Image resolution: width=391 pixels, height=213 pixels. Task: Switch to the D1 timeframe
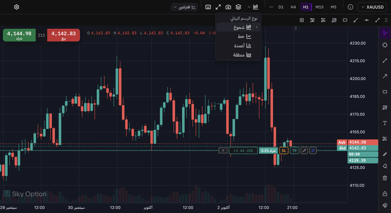pos(281,7)
